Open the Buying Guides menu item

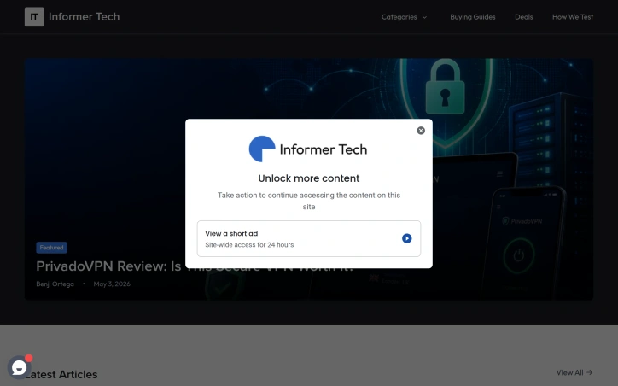click(x=473, y=17)
